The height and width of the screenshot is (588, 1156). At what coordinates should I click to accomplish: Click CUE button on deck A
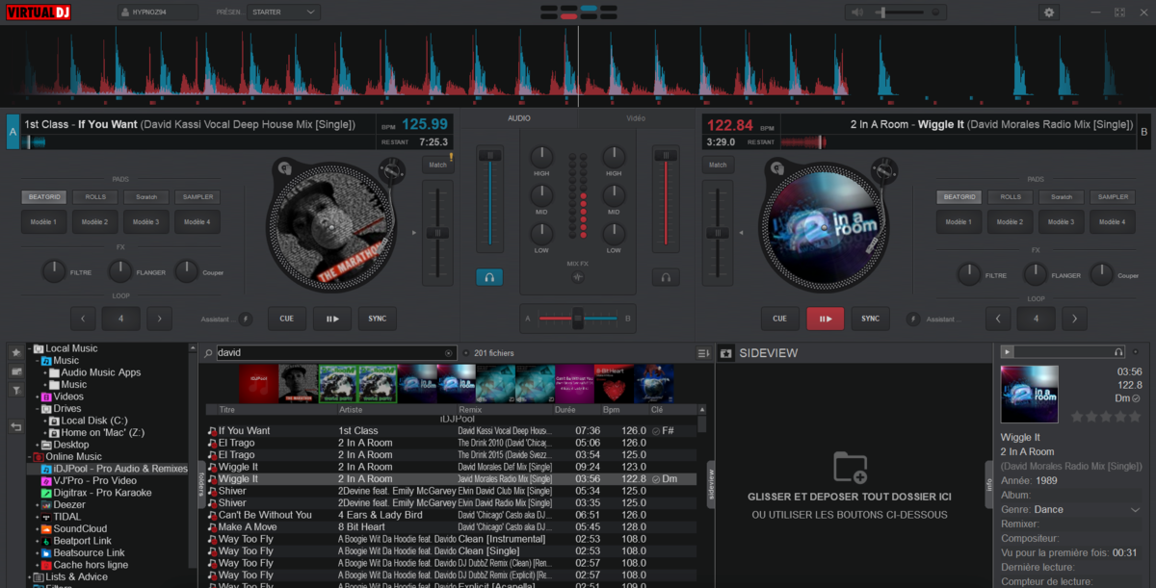[287, 319]
